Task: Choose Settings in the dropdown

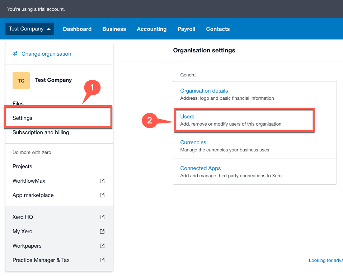Action: [22, 118]
